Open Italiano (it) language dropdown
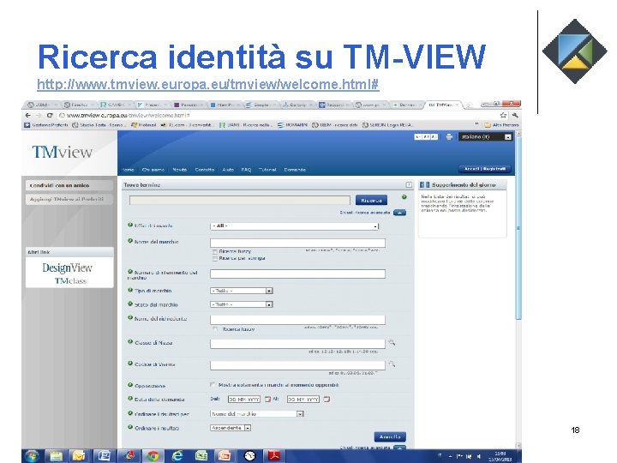This screenshot has height=463, width=617. point(486,137)
